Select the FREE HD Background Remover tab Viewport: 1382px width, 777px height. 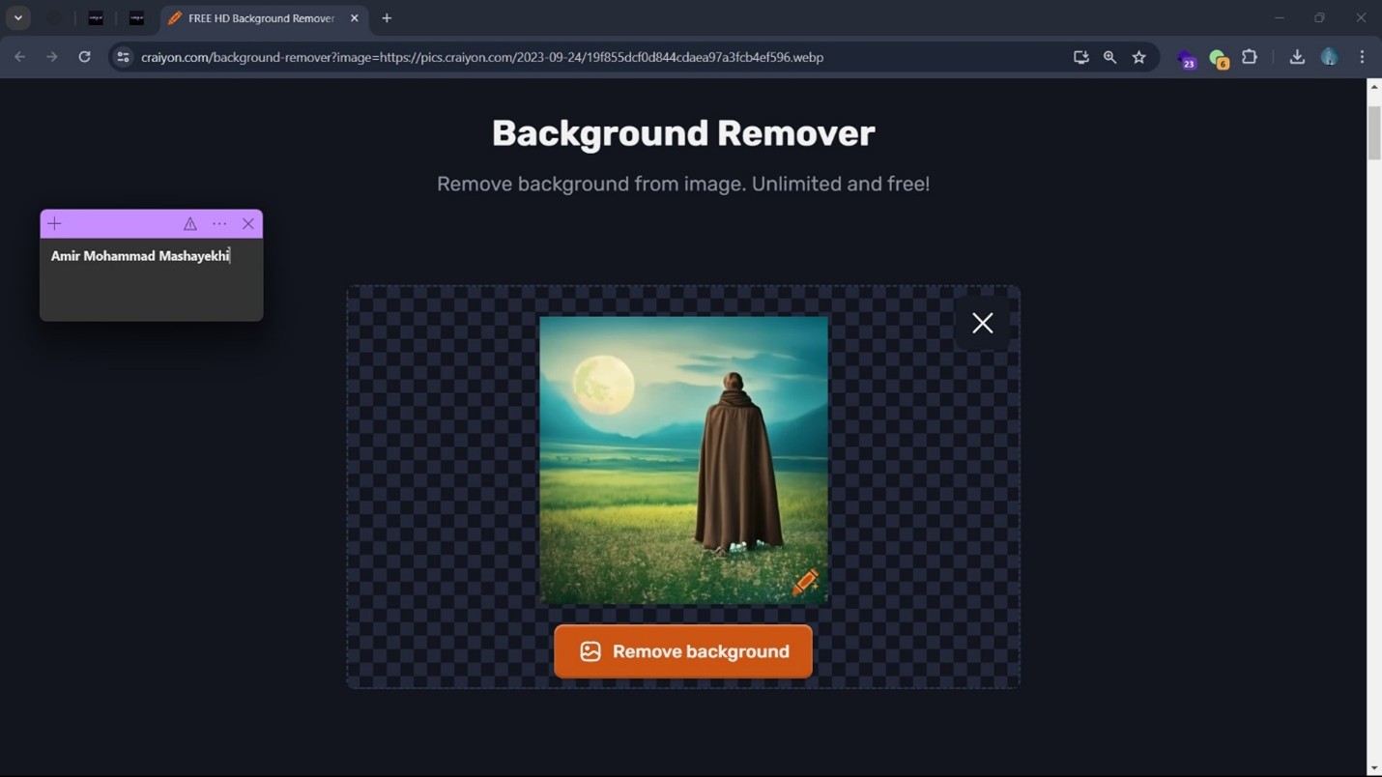coord(261,18)
